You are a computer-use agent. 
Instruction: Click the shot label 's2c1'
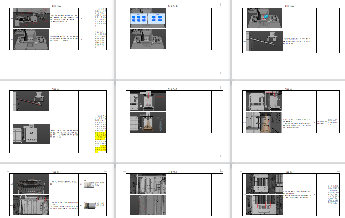pos(11,39)
